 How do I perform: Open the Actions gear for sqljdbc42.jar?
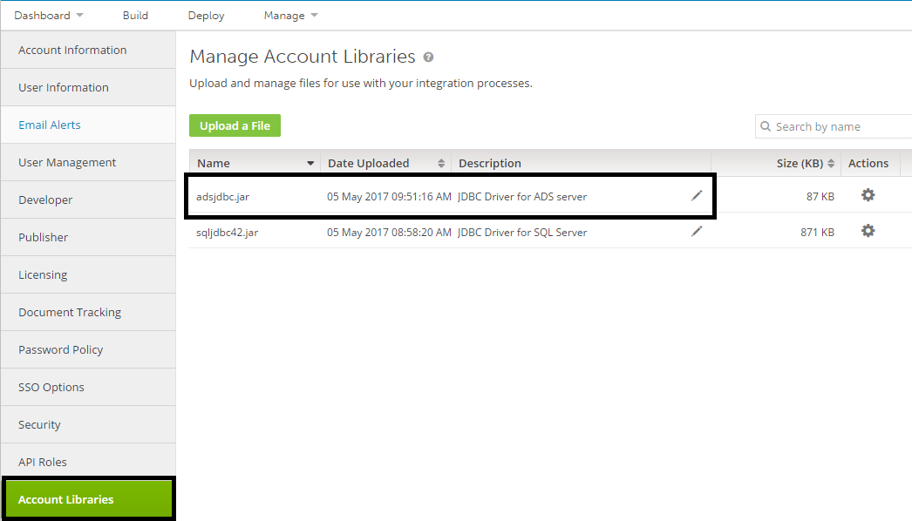867,231
